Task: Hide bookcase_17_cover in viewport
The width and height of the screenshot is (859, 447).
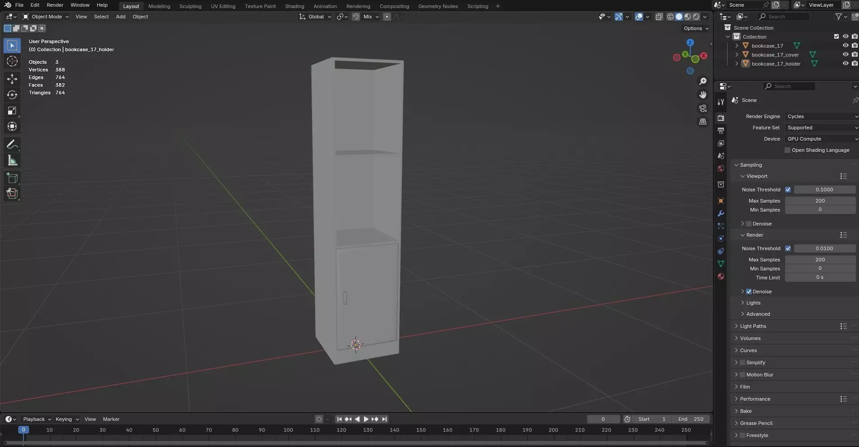Action: click(x=846, y=54)
